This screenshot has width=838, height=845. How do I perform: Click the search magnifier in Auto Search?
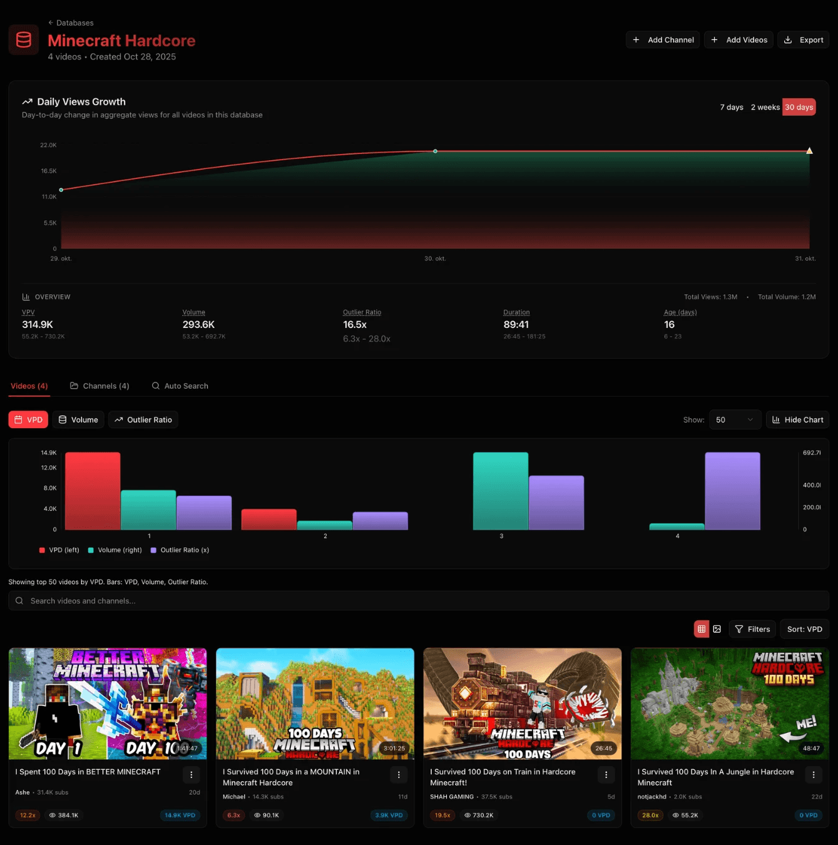[155, 386]
